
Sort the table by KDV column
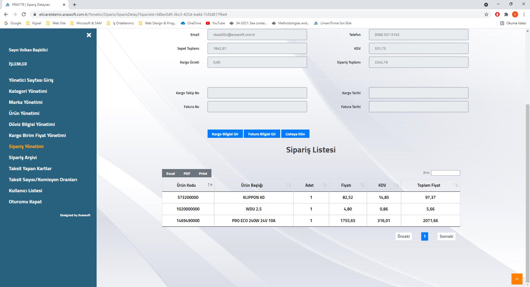tap(384, 185)
